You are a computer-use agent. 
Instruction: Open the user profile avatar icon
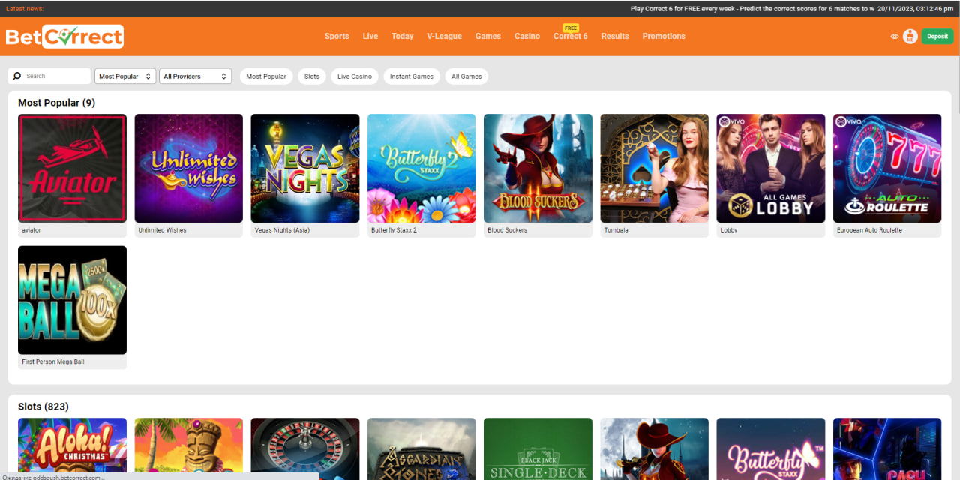point(910,36)
